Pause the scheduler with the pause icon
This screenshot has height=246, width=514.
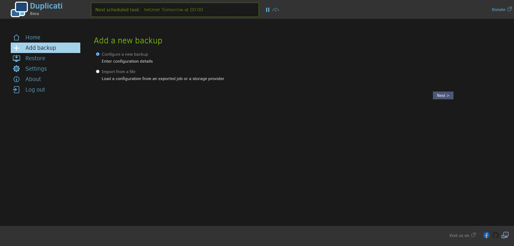pyautogui.click(x=267, y=10)
